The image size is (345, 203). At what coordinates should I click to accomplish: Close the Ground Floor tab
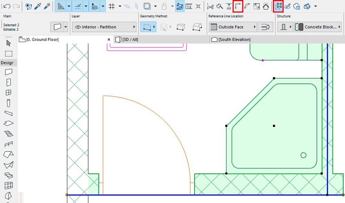pos(109,40)
